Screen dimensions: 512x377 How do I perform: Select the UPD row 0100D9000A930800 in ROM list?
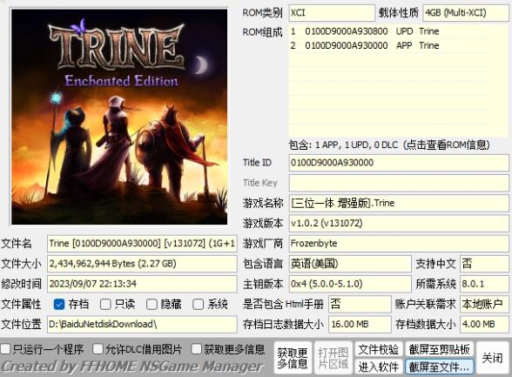coord(388,31)
